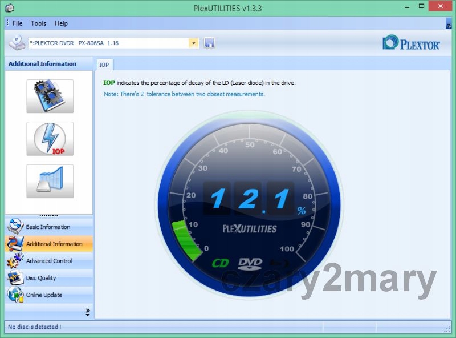Image resolution: width=456 pixels, height=338 pixels.
Task: Click the Plextor logo
Action: point(411,43)
